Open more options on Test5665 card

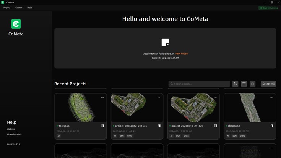pyautogui.click(x=102, y=97)
